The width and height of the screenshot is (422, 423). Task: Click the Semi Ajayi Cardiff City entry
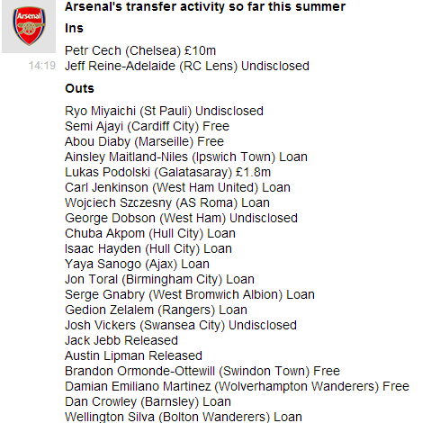click(x=147, y=126)
